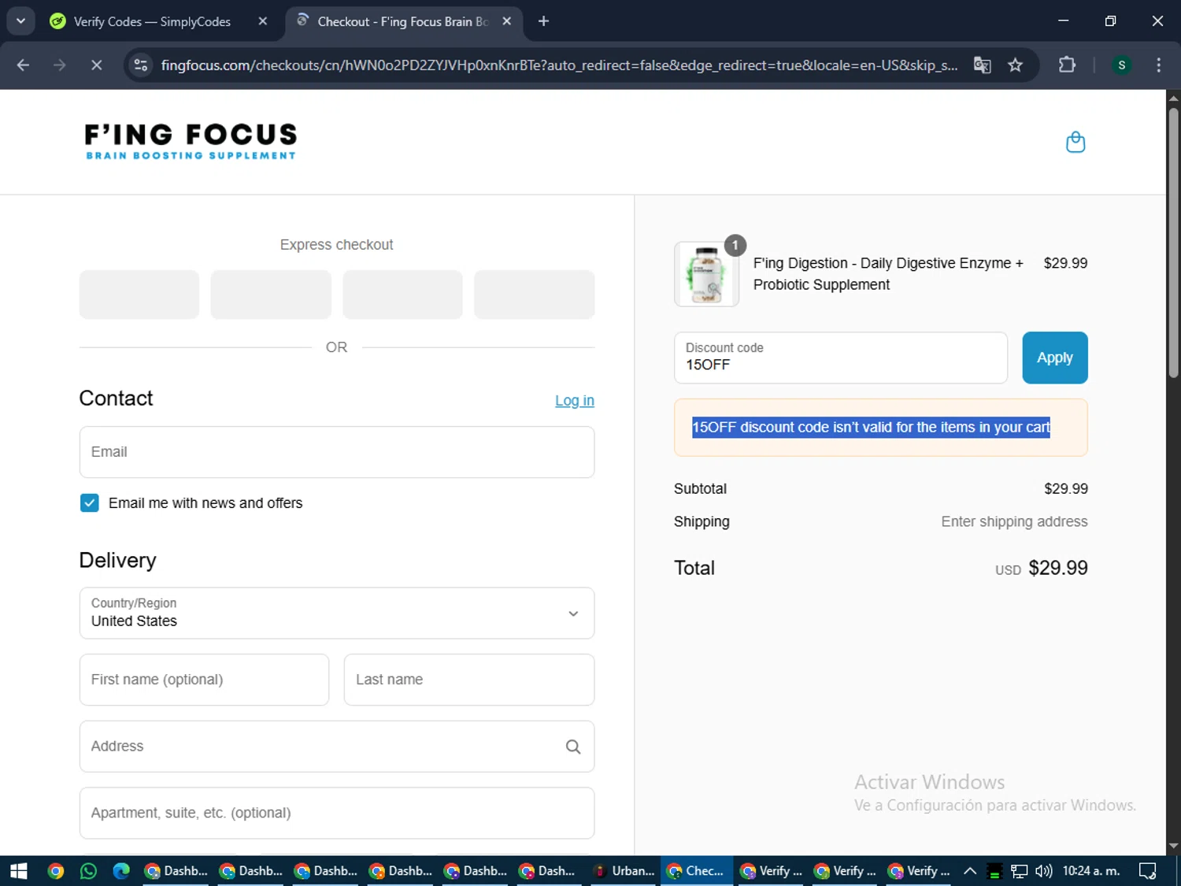Expand the Country/Region dropdown
This screenshot has width=1181, height=886.
click(337, 613)
